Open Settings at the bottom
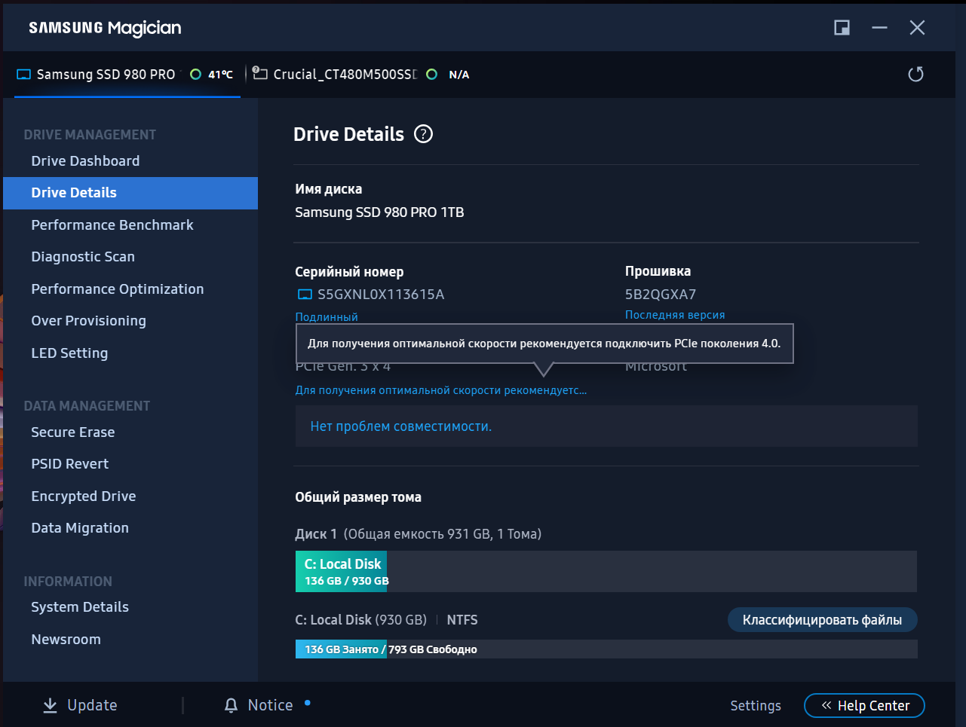This screenshot has width=966, height=727. [x=756, y=706]
